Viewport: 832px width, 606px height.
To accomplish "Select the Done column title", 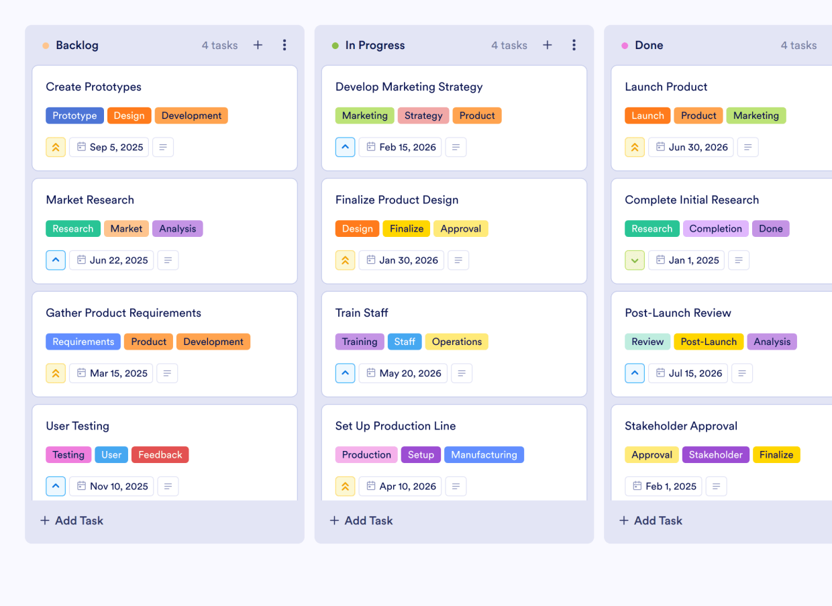I will pyautogui.click(x=649, y=45).
